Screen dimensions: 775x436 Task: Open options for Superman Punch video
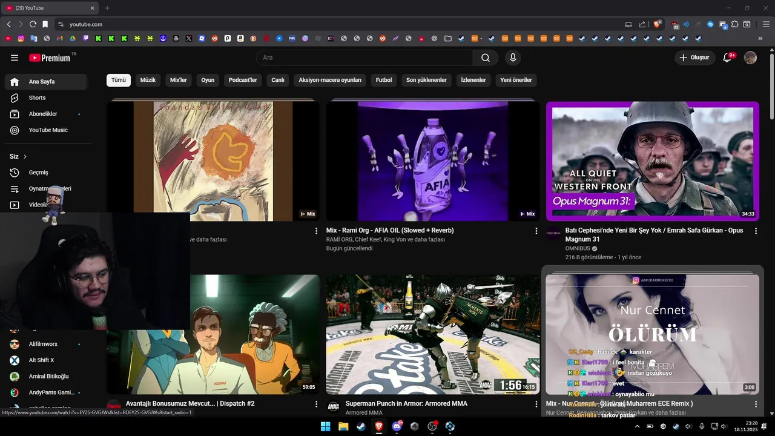coord(536,404)
